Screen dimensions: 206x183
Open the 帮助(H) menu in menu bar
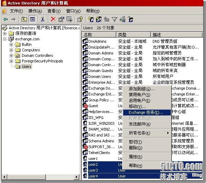pyautogui.click(x=93, y=11)
